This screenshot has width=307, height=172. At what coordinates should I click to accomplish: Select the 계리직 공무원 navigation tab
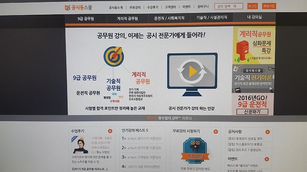pyautogui.click(x=127, y=19)
